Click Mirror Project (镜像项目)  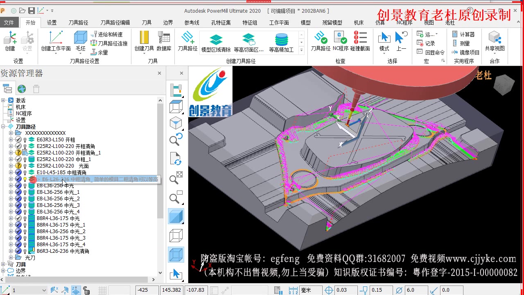[466, 52]
